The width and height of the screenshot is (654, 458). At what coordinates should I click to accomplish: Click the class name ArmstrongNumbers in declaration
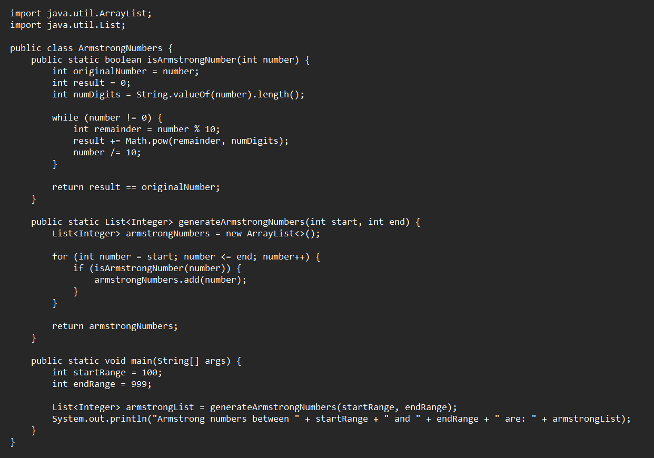[x=120, y=48]
